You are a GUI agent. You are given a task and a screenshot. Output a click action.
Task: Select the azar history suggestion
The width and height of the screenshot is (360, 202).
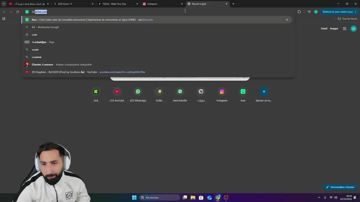pyautogui.click(x=157, y=35)
